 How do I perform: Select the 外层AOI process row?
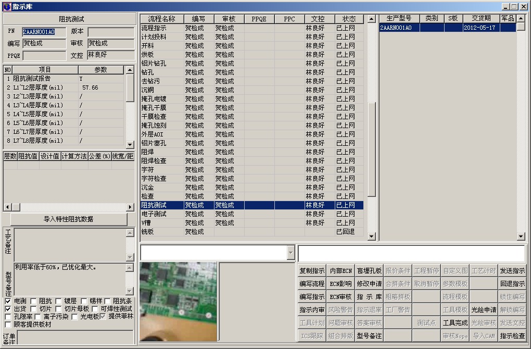[x=251, y=134]
